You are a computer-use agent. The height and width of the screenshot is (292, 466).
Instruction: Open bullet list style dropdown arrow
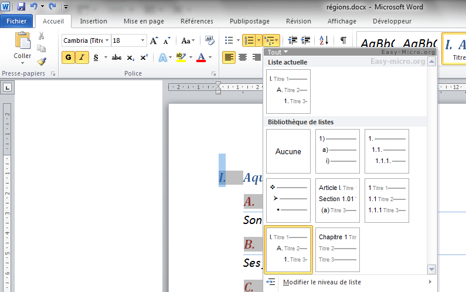[238, 40]
